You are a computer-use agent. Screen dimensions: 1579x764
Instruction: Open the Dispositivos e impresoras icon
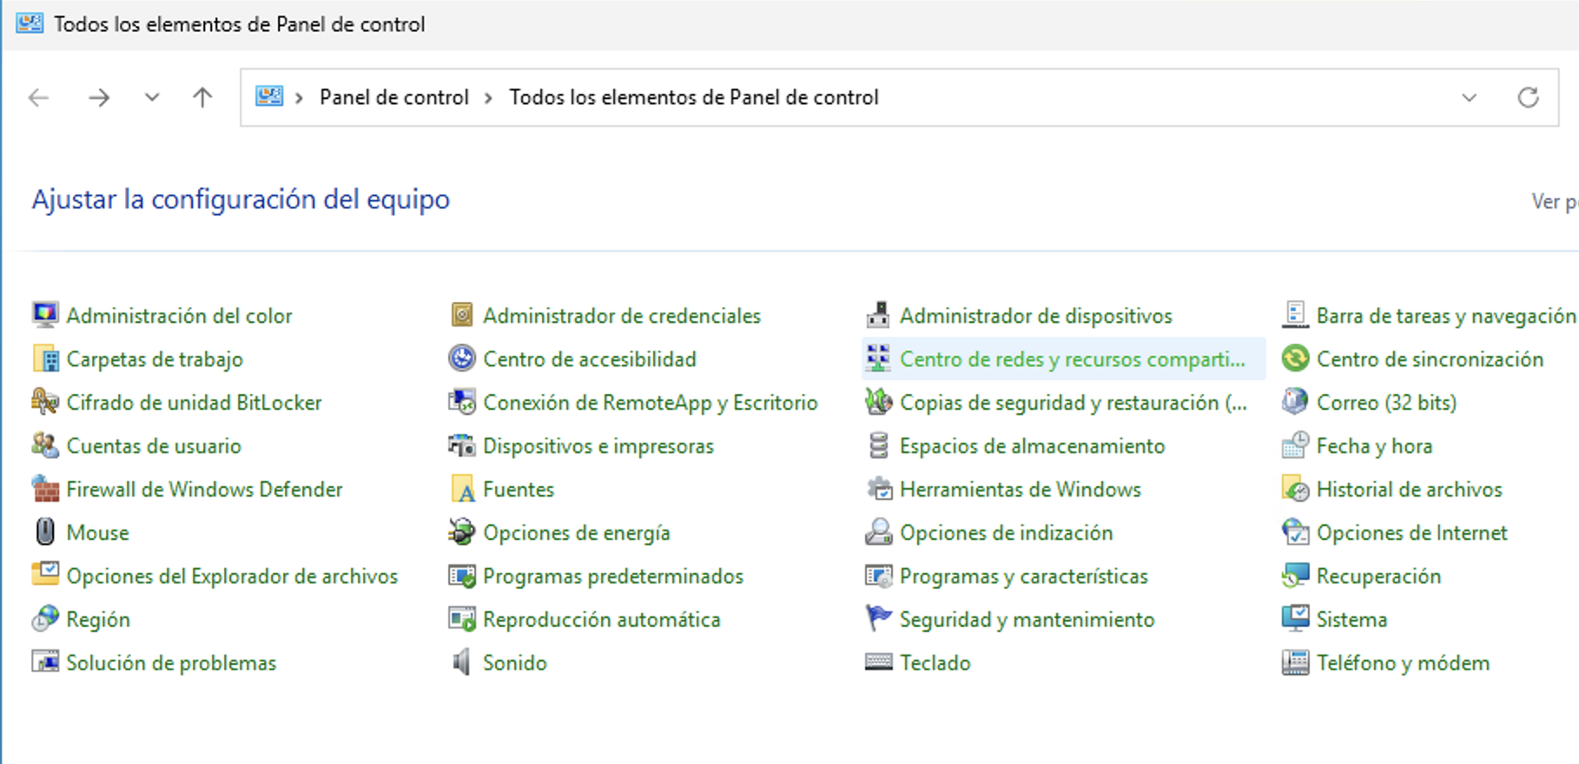[x=462, y=445]
